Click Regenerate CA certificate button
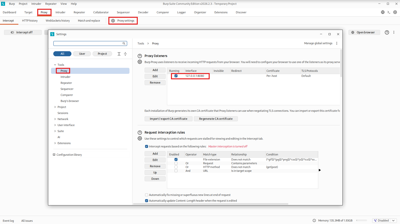 (216, 119)
